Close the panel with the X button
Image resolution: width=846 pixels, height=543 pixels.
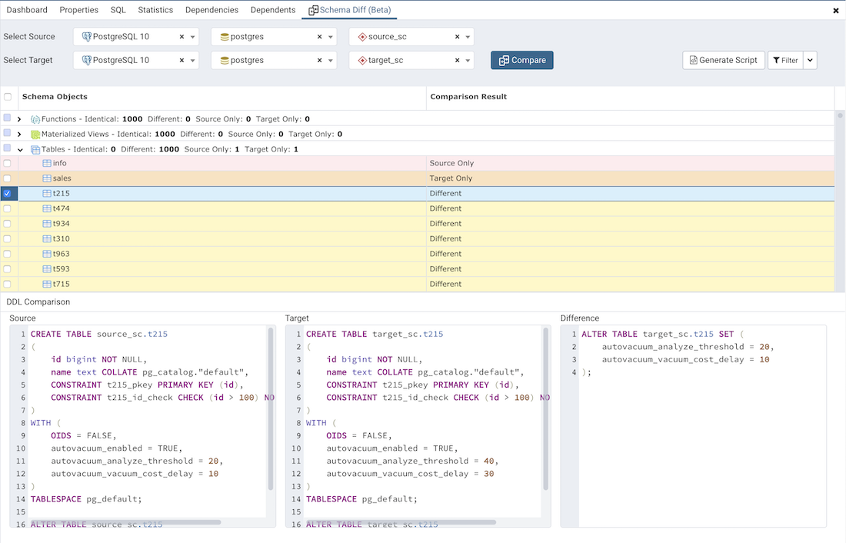836,10
